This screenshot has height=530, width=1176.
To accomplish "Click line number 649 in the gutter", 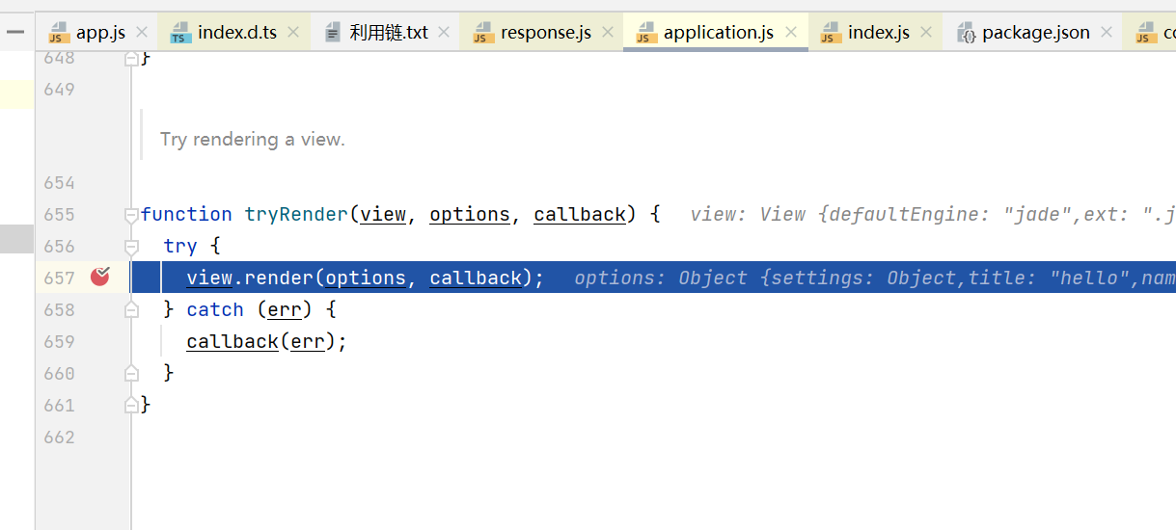I will pyautogui.click(x=59, y=90).
